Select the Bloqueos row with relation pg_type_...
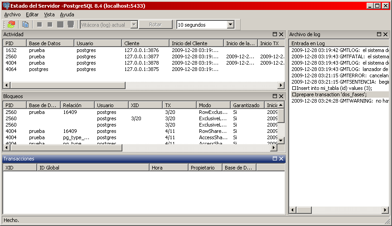The width and height of the screenshot is (392, 226). coord(140,137)
